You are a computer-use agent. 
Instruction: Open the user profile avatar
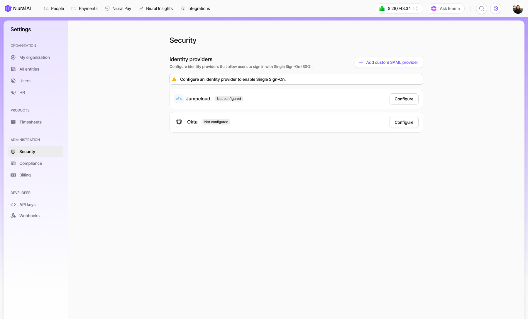pos(518,8)
